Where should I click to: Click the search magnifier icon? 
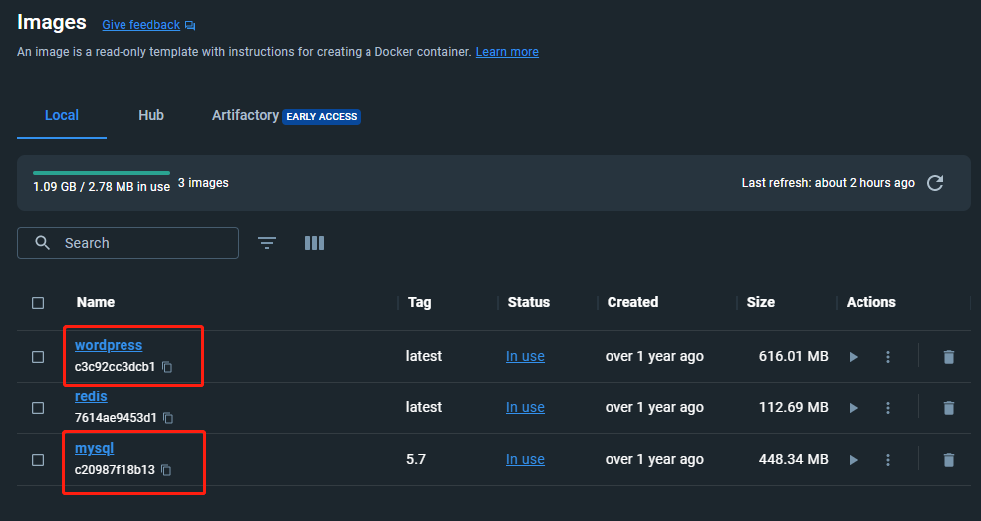[42, 243]
